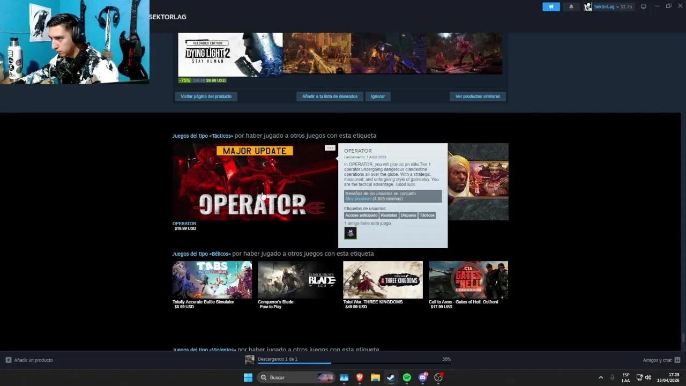Click Call to Arms - Gates of Hell: Ostfront title

coord(464,302)
